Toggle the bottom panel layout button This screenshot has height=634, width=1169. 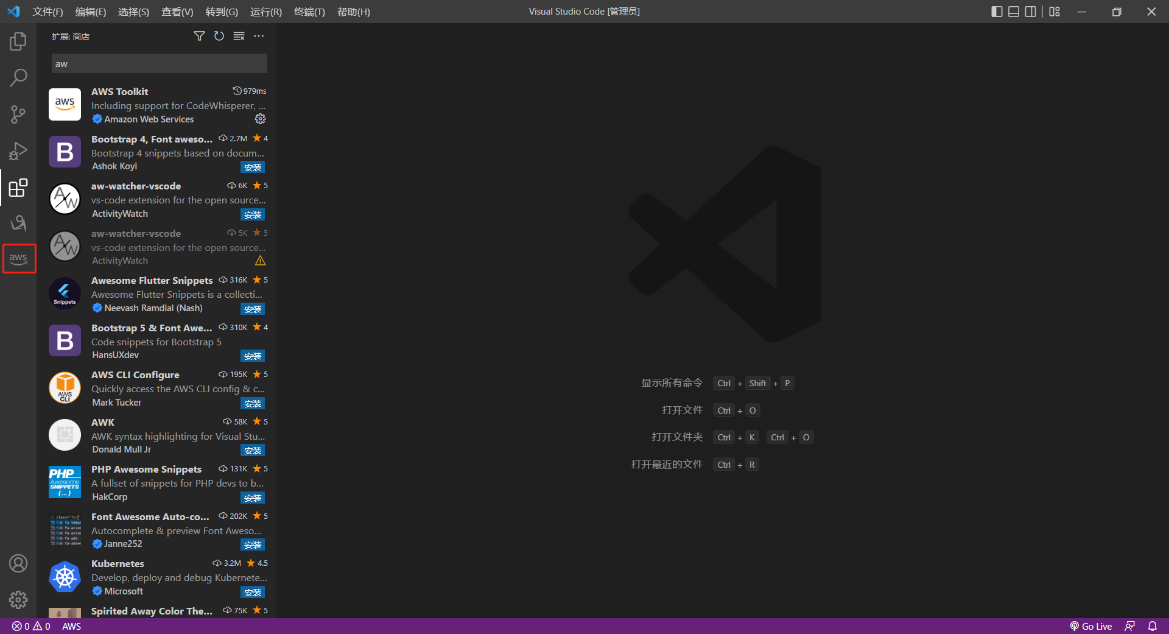1014,12
